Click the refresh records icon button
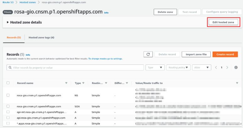 click(148, 54)
